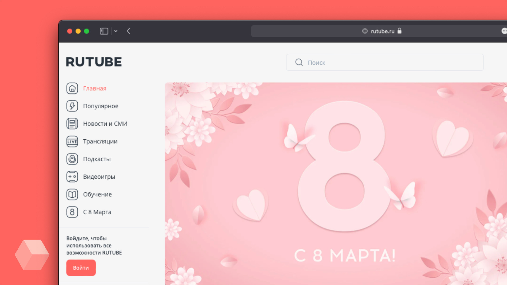Expand the sidebar dropdown chevron
Screen dimensions: 507x285
click(116, 31)
